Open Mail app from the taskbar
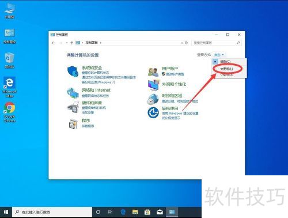This screenshot has height=218, width=288. coord(160,212)
